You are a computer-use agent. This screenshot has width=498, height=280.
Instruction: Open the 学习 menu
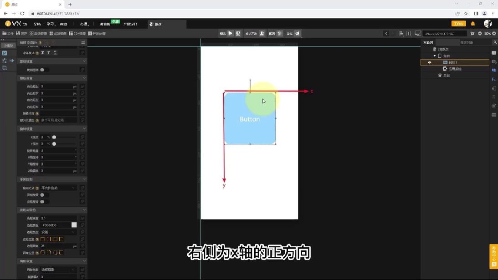click(x=51, y=24)
